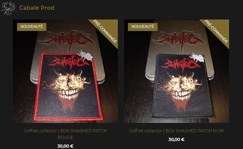The width and height of the screenshot is (243, 149).
Task: Open BOX SMASHED PATCH NOIR product title
Action: pyautogui.click(x=176, y=131)
